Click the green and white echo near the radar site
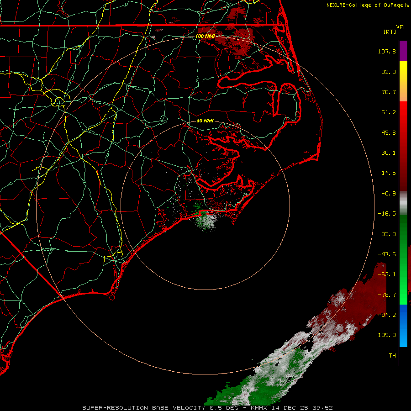Viewport: 411px width, 411px height. [205, 220]
